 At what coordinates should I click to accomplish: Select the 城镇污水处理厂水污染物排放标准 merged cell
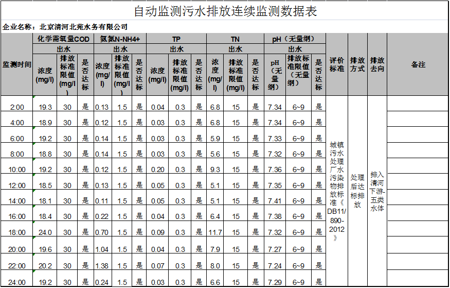point(337,191)
